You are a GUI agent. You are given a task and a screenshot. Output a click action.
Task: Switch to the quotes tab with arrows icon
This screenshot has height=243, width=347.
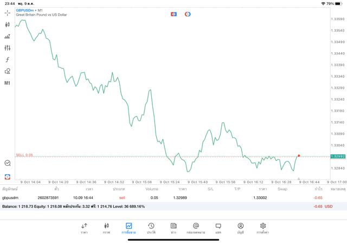84,228
